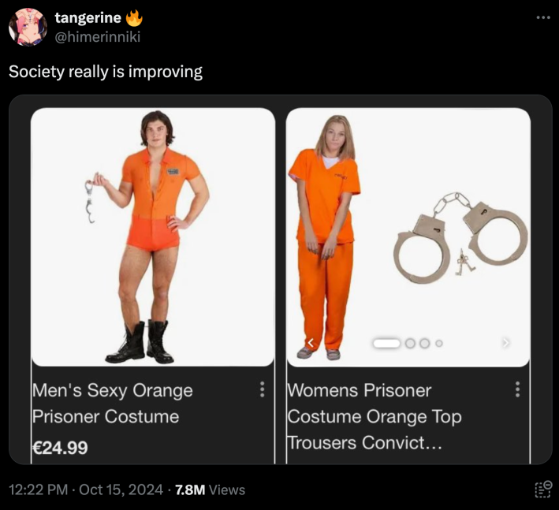Select the active first carousel pill indicator
The width and height of the screenshot is (559, 510).
click(386, 343)
